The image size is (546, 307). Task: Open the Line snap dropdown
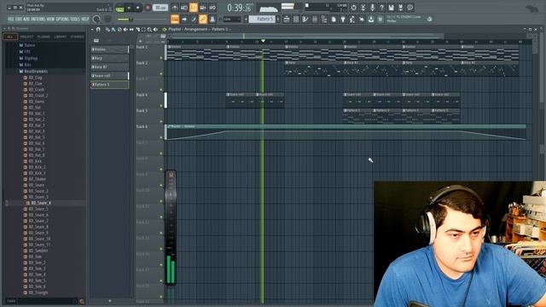click(232, 19)
